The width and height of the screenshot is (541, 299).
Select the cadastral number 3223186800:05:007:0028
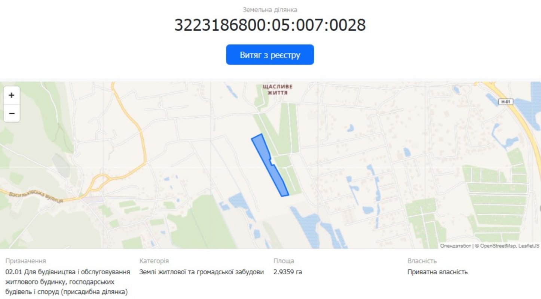[270, 25]
